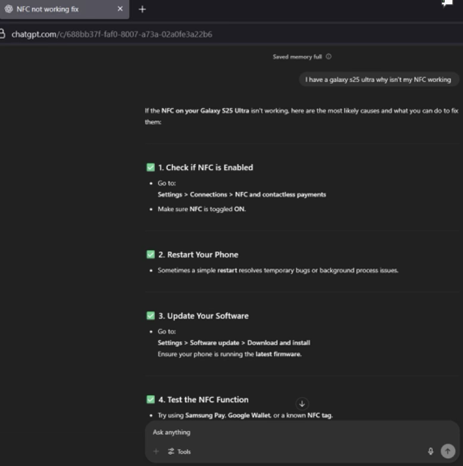This screenshot has height=466, width=463.
Task: Click the ChatGPT favicon on the browser tab
Action: [x=8, y=10]
